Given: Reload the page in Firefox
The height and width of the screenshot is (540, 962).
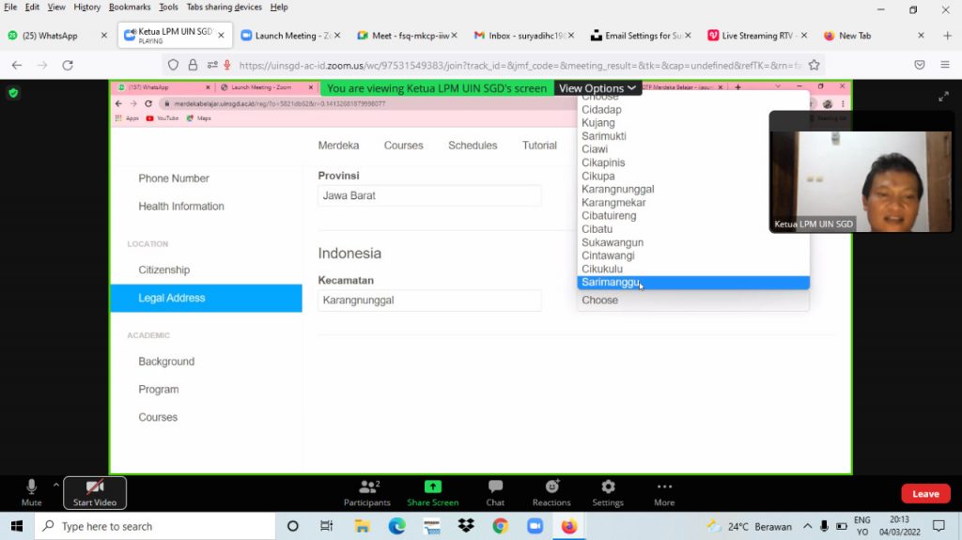Looking at the screenshot, I should [x=68, y=66].
